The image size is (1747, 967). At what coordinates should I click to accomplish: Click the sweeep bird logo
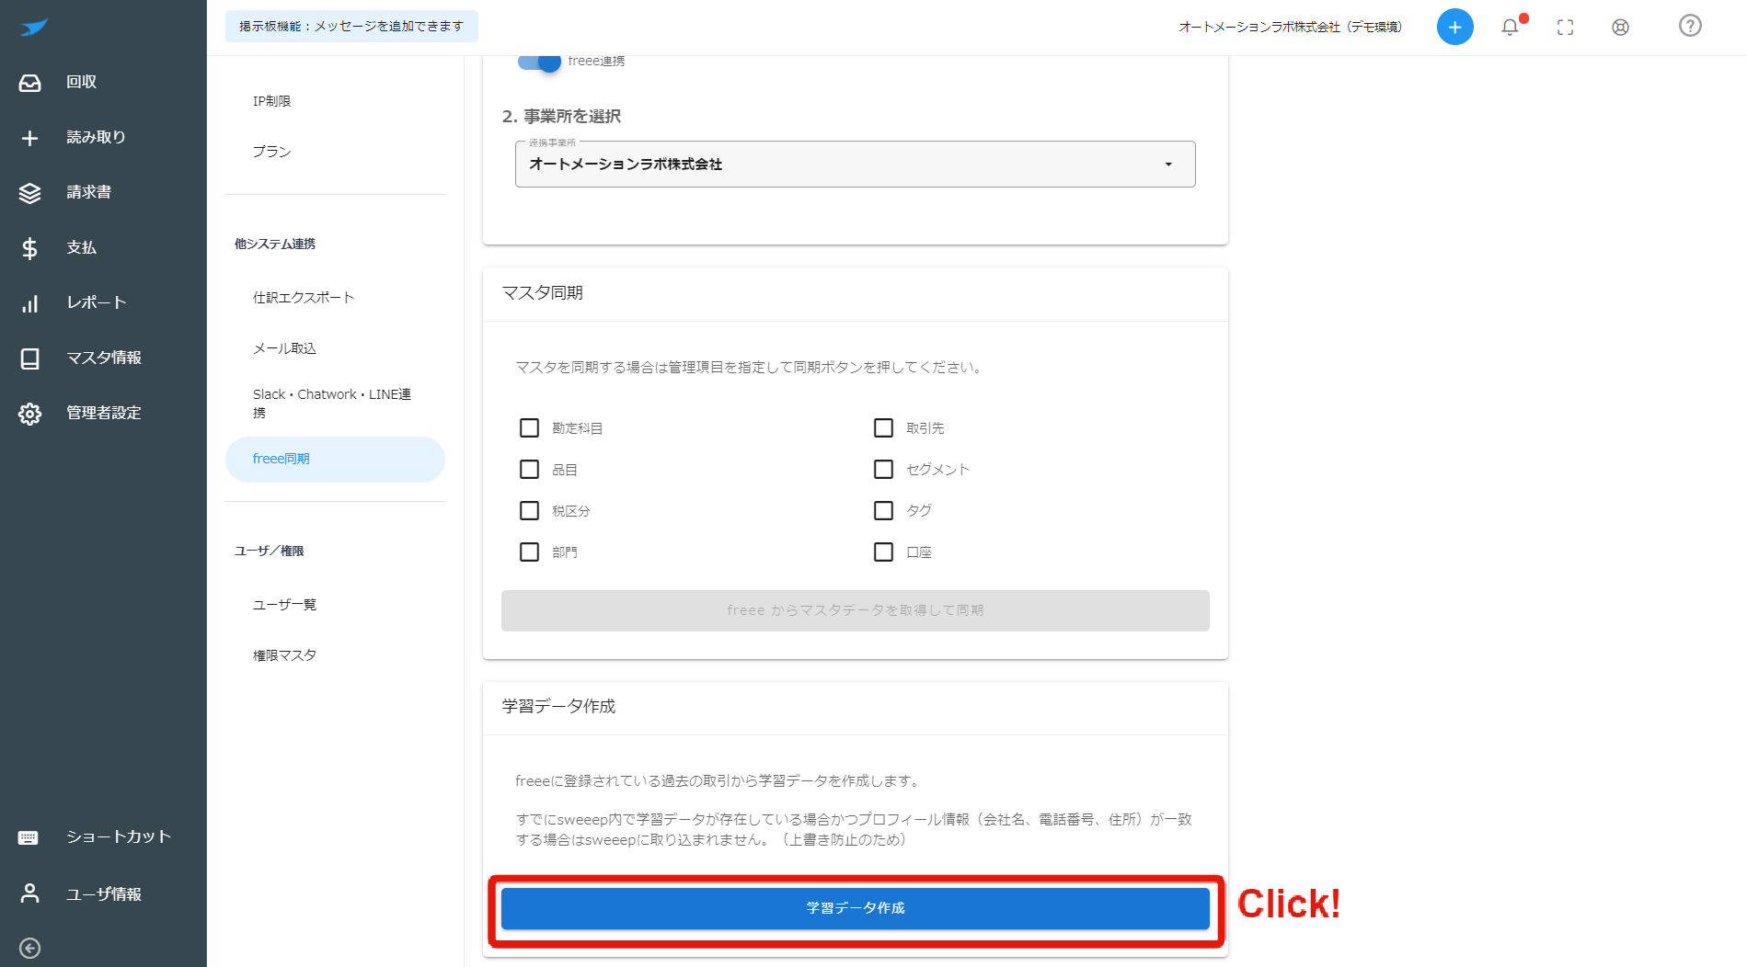(x=34, y=27)
